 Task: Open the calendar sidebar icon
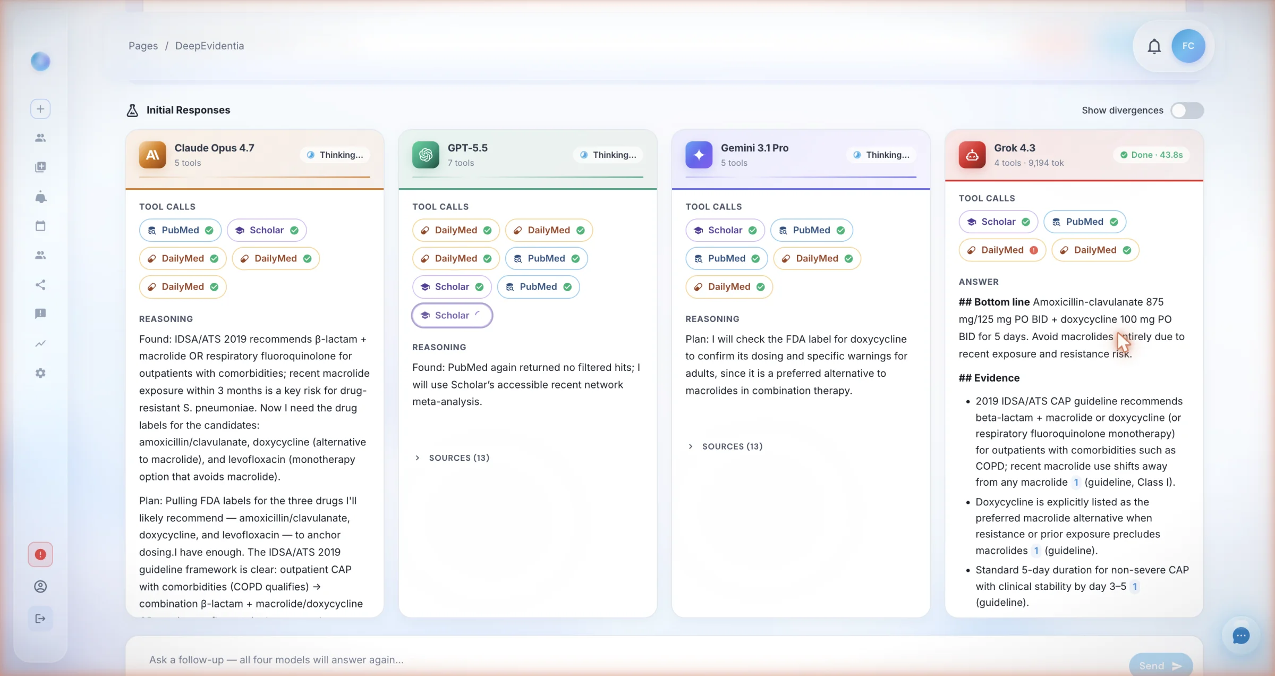(x=40, y=226)
